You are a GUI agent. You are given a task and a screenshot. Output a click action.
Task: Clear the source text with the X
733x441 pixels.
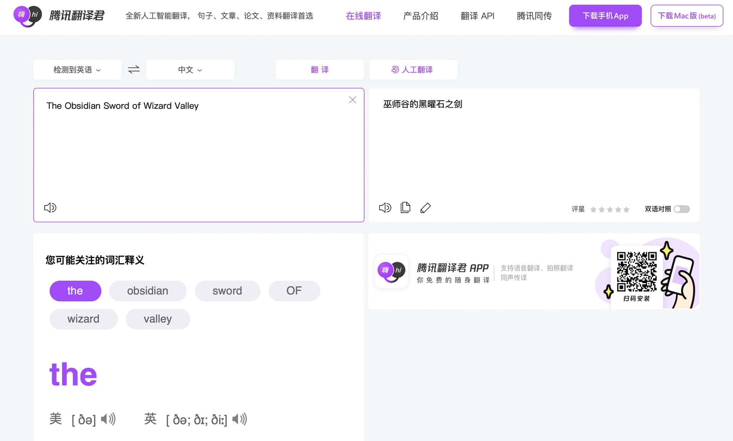click(352, 100)
